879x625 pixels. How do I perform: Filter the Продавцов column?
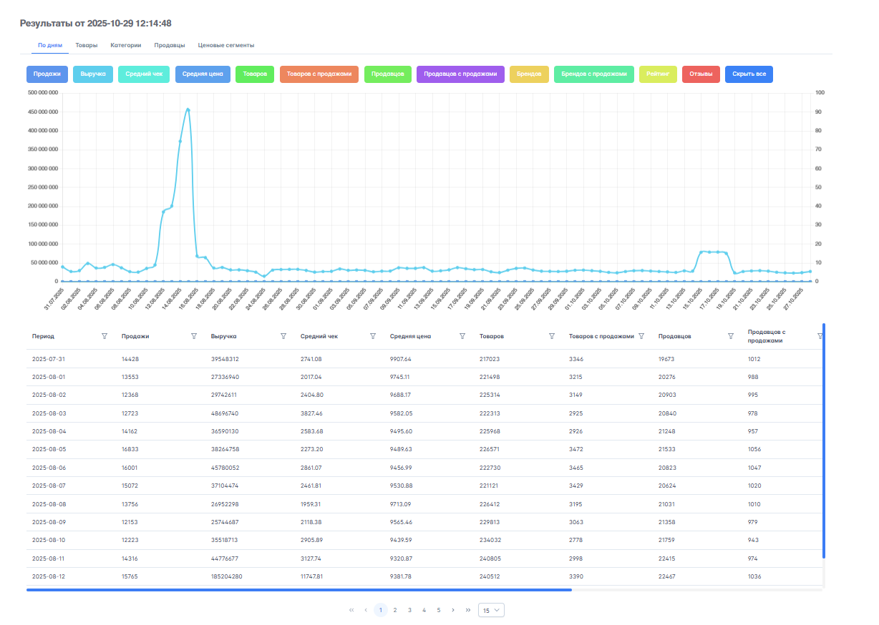pyautogui.click(x=731, y=336)
